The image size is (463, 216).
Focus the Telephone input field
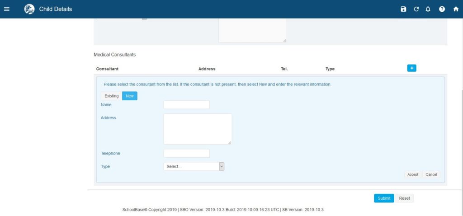[x=187, y=154]
